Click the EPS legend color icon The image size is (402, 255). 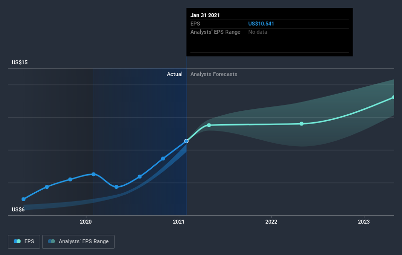tap(17, 241)
